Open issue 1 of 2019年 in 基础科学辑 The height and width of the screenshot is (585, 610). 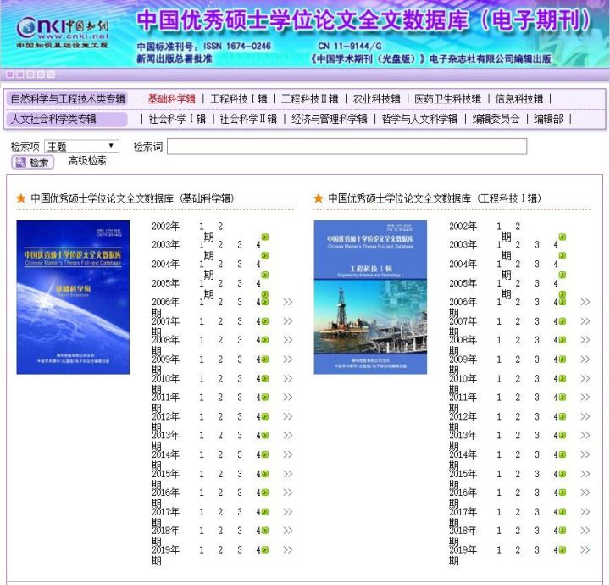pos(202,550)
